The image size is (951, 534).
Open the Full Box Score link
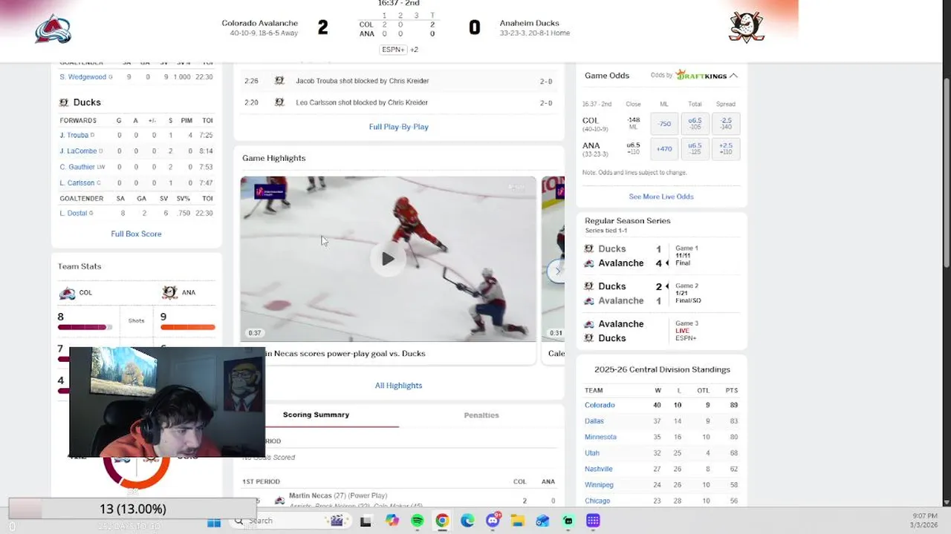(x=136, y=234)
